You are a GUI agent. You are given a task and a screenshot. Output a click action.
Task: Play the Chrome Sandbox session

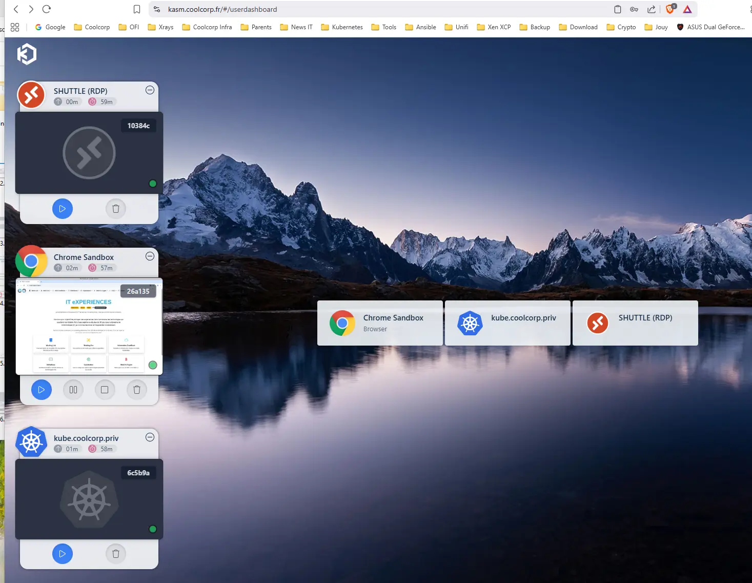click(42, 390)
